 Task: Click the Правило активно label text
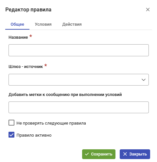click(x=34, y=135)
